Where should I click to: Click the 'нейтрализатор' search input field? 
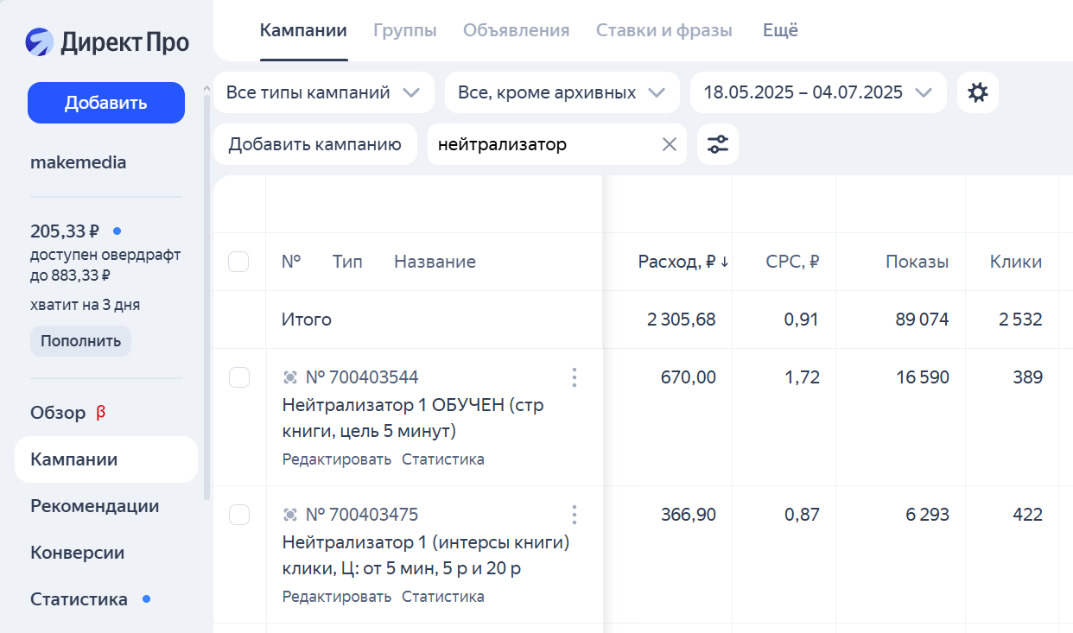click(x=544, y=144)
